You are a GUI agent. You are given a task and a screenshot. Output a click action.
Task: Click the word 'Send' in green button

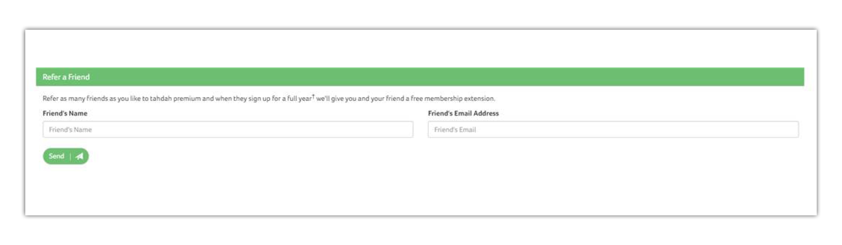coord(56,156)
